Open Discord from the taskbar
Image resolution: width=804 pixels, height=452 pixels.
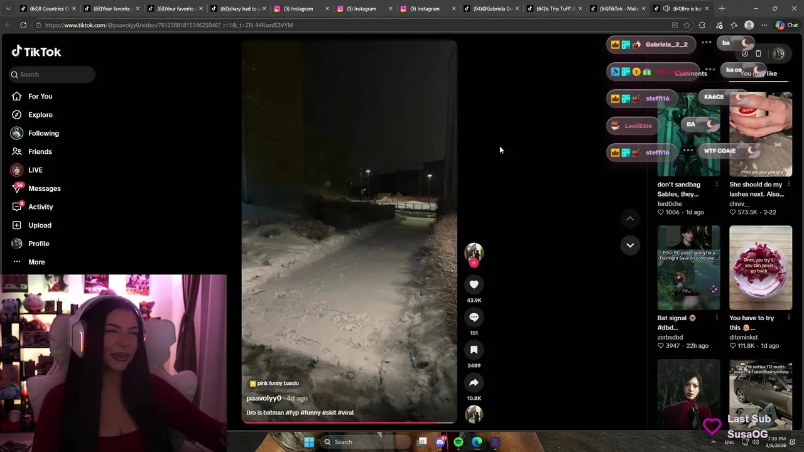[440, 442]
